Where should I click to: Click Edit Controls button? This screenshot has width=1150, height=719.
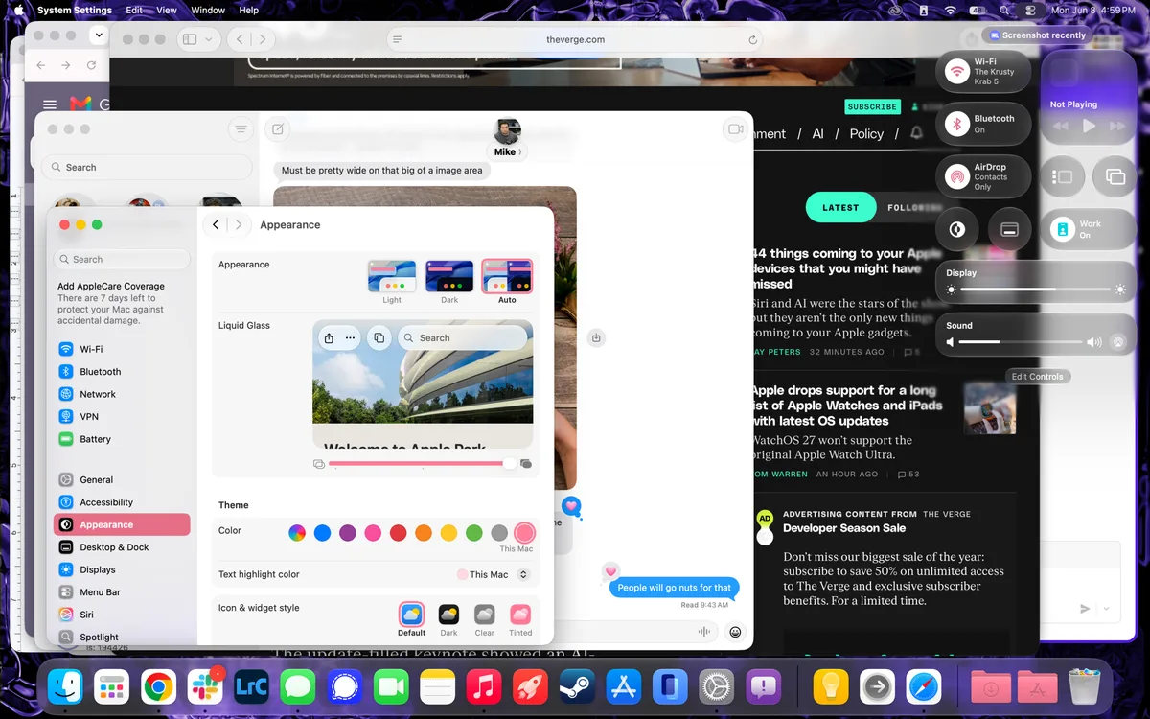tap(1038, 377)
